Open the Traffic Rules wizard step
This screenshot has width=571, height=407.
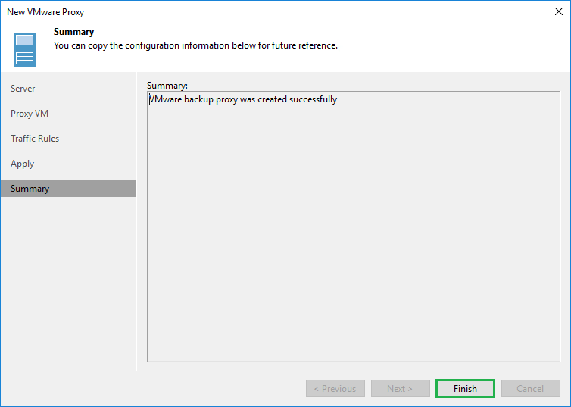tap(35, 139)
